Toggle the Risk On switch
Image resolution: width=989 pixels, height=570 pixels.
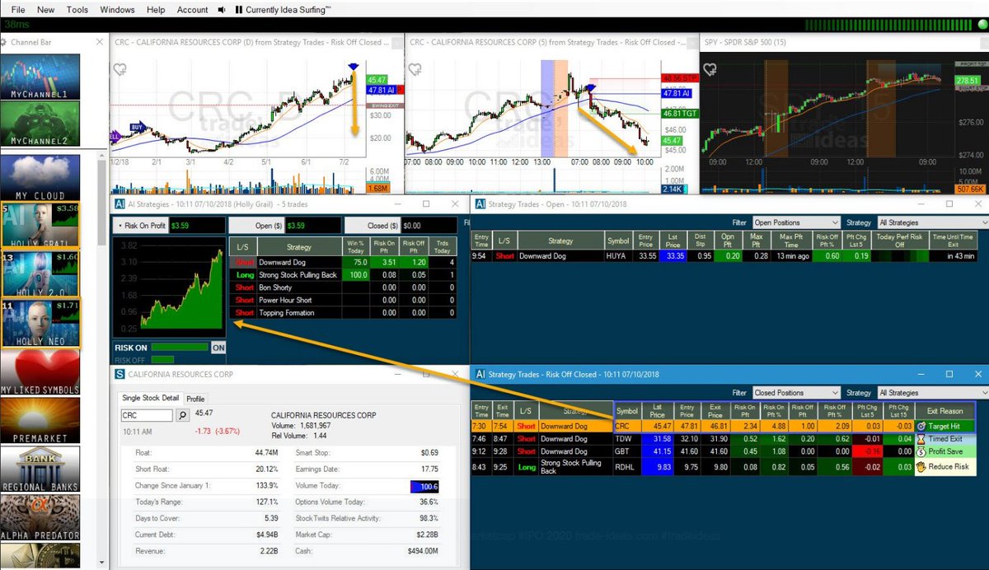pos(218,348)
